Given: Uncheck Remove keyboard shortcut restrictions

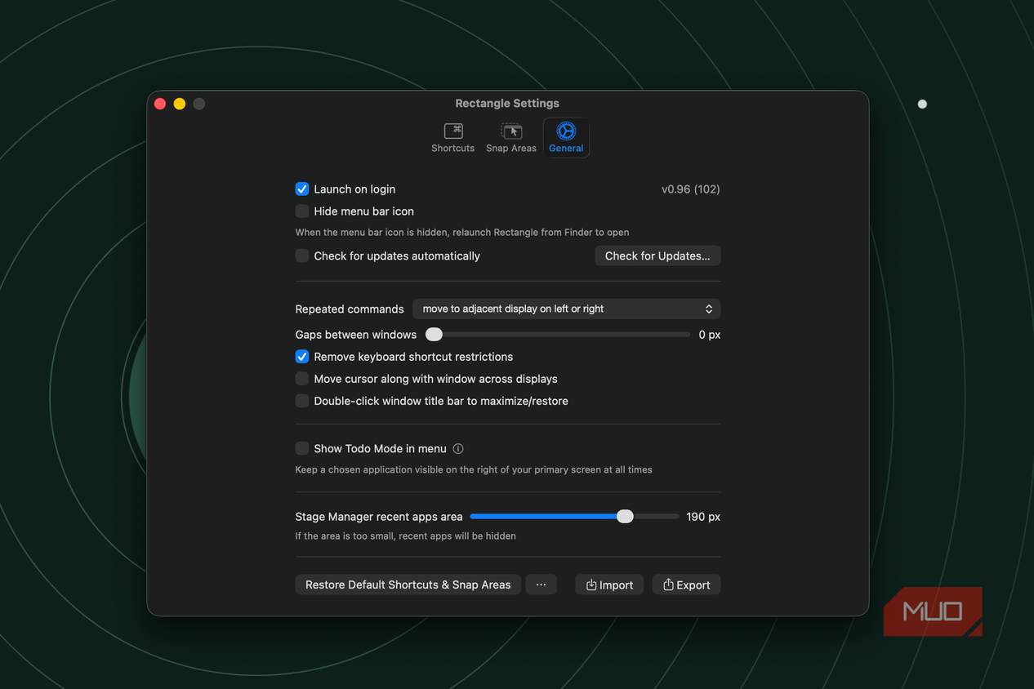Looking at the screenshot, I should (302, 357).
